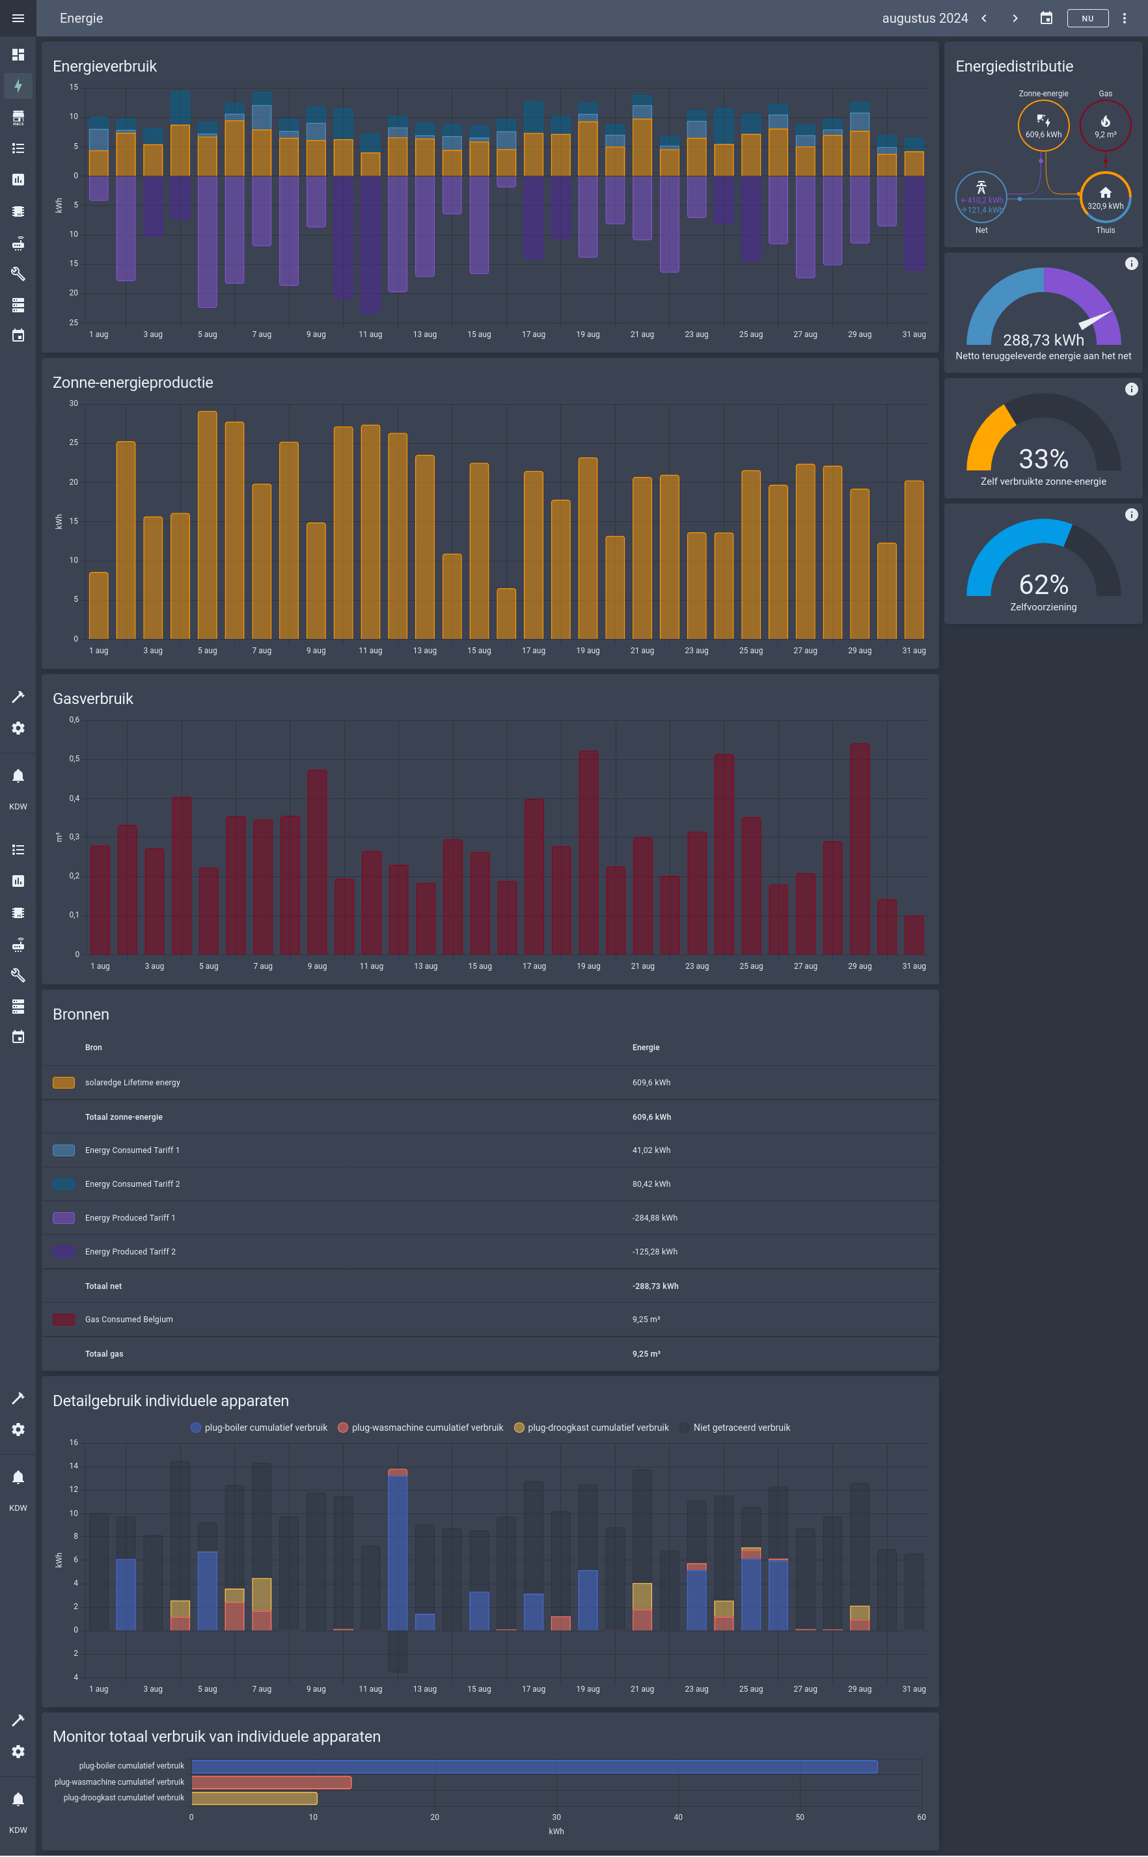Click the plug-boiler bar in monitor chart
Viewport: 1148px width, 1857px height.
tap(534, 1766)
